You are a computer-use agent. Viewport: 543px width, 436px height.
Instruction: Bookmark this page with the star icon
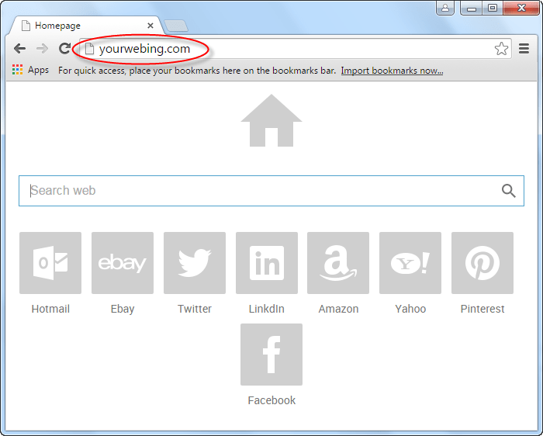coord(501,48)
